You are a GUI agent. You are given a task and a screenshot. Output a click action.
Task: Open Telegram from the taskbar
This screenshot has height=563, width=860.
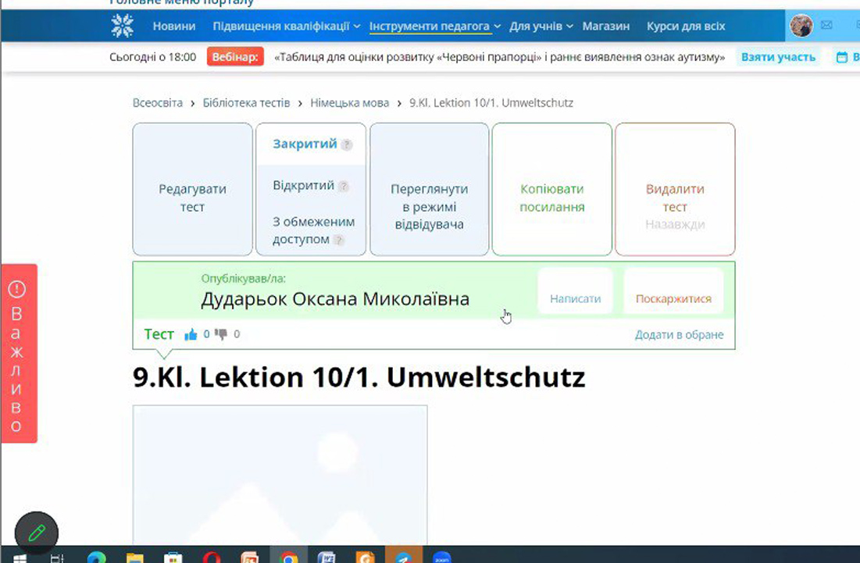[x=403, y=556]
